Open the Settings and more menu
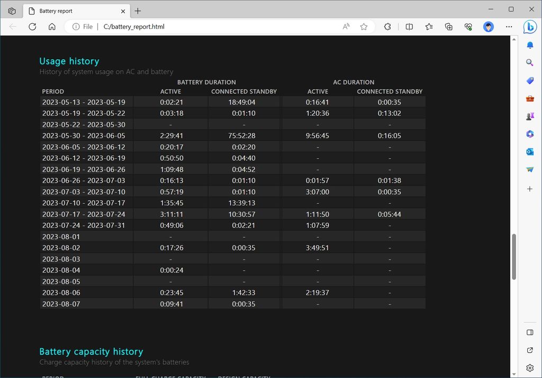The height and width of the screenshot is (378, 542). [x=509, y=26]
